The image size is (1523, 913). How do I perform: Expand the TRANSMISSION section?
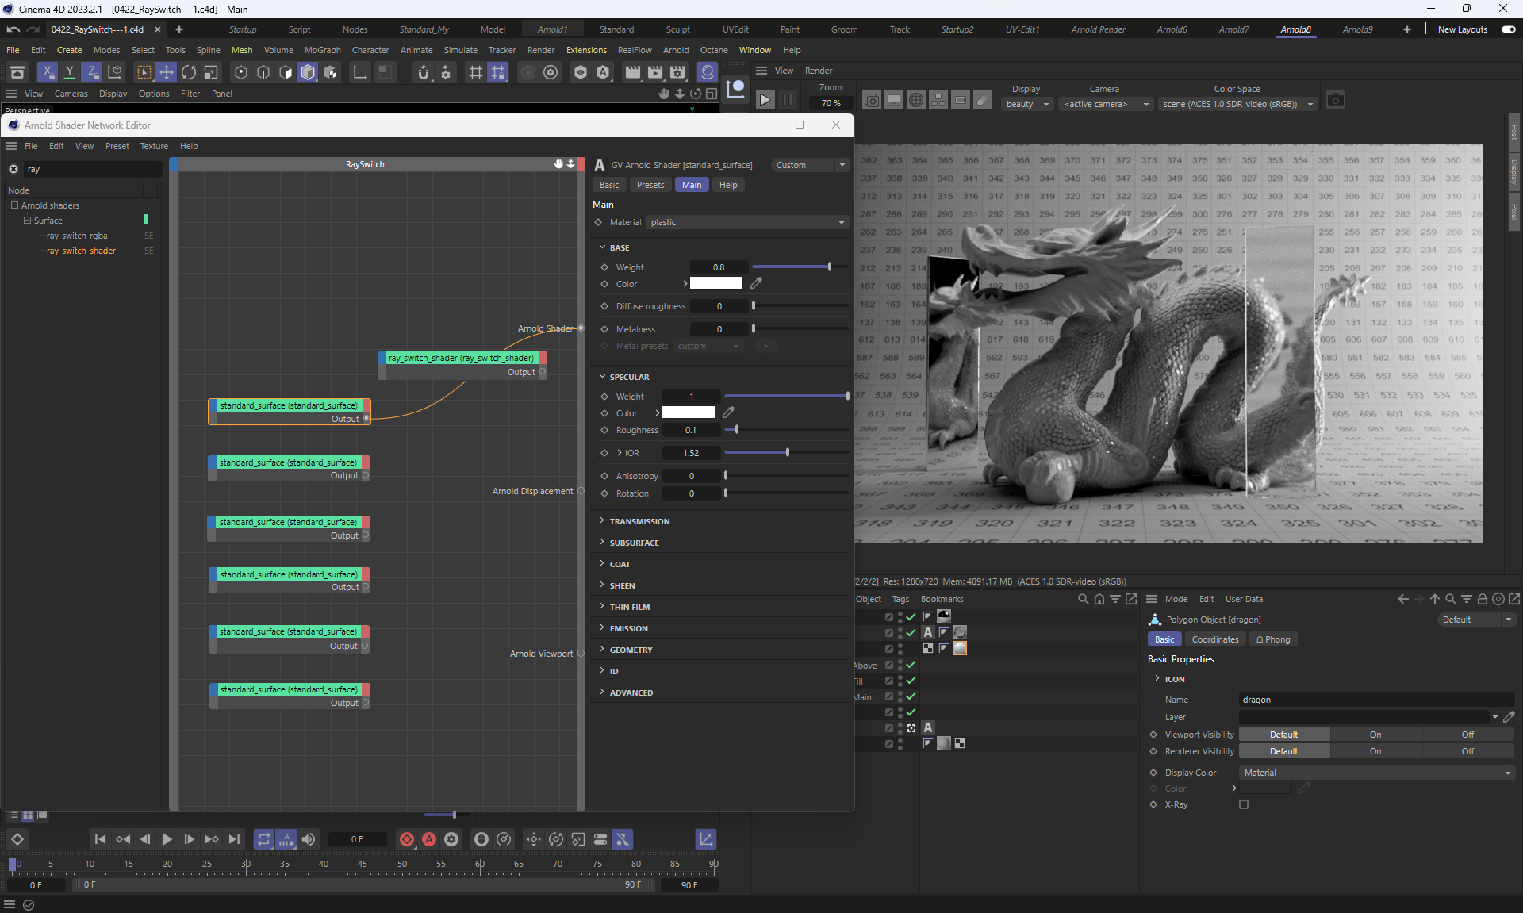[x=639, y=521]
